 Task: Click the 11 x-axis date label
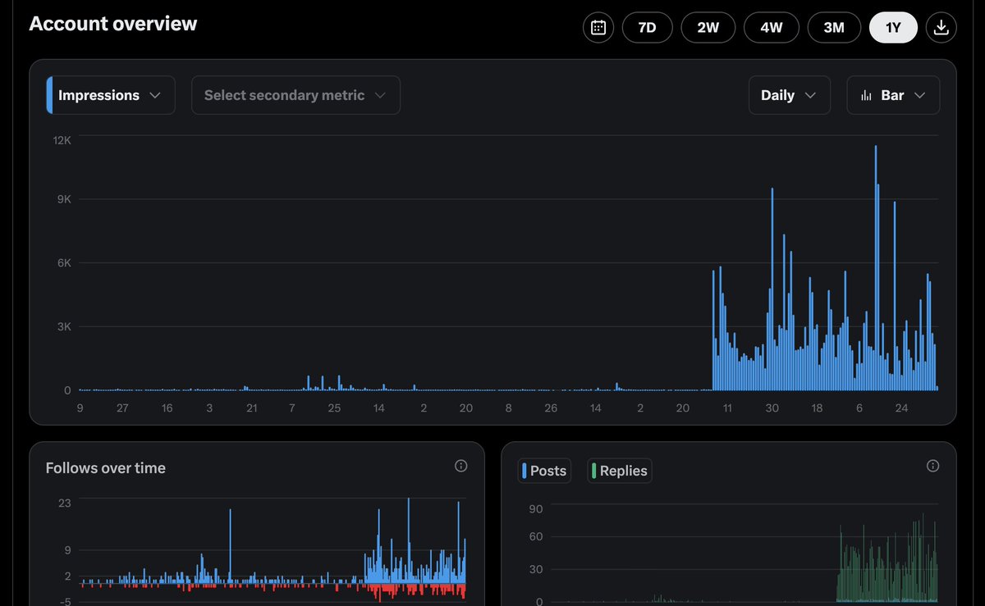tap(727, 408)
